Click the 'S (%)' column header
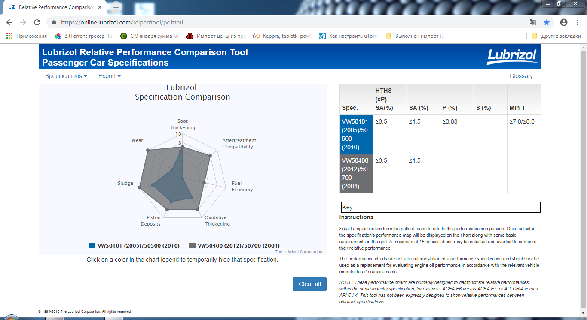The height and width of the screenshot is (320, 587). 490,99
